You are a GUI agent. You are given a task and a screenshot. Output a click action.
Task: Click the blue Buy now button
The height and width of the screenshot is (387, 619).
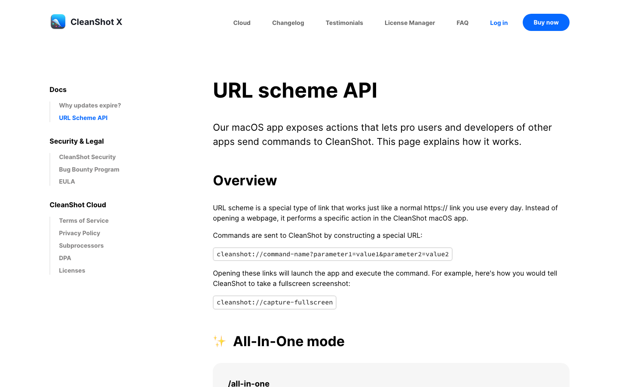(546, 22)
